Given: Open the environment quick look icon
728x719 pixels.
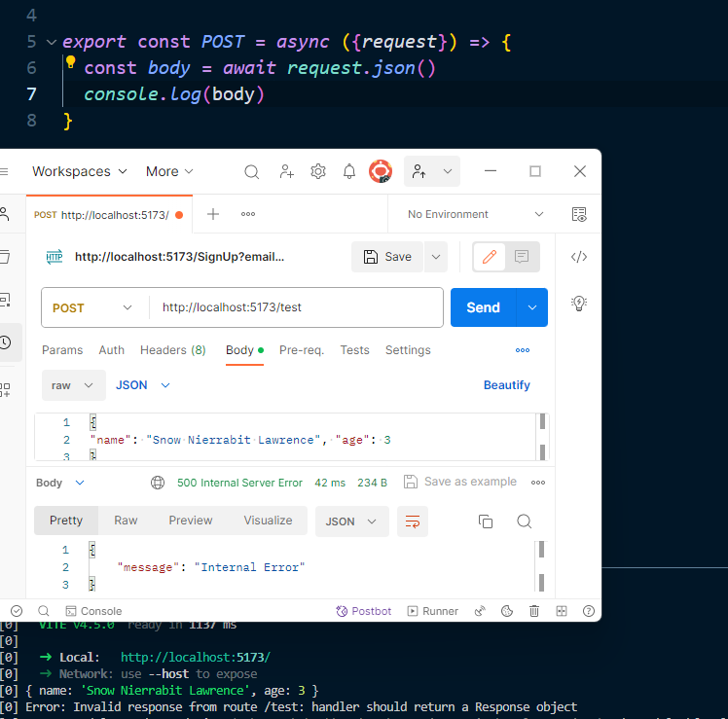Looking at the screenshot, I should [579, 214].
